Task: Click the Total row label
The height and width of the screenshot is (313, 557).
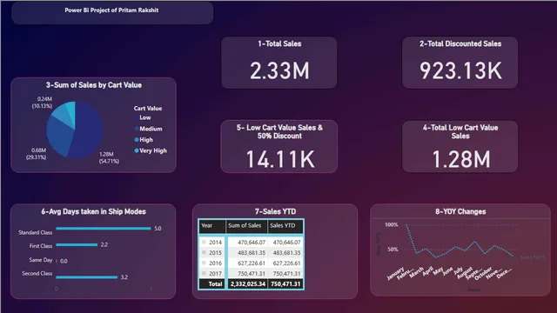Action: click(x=215, y=284)
